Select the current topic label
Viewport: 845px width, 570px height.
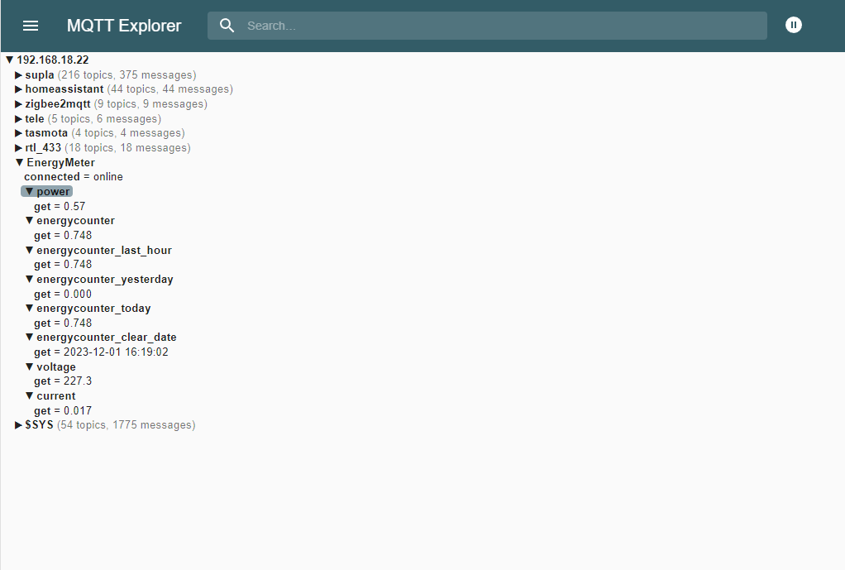[x=56, y=395]
